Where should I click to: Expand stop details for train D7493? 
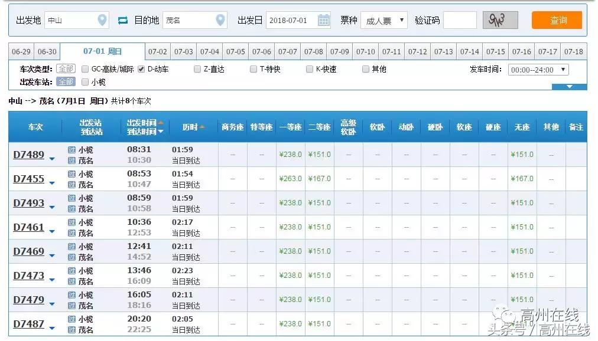tap(52, 208)
